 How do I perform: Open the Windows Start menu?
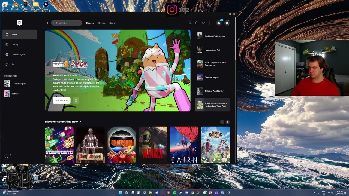pyautogui.click(x=121, y=193)
